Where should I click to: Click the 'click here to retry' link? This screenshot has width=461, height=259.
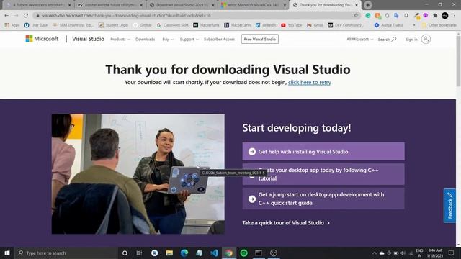(x=310, y=83)
